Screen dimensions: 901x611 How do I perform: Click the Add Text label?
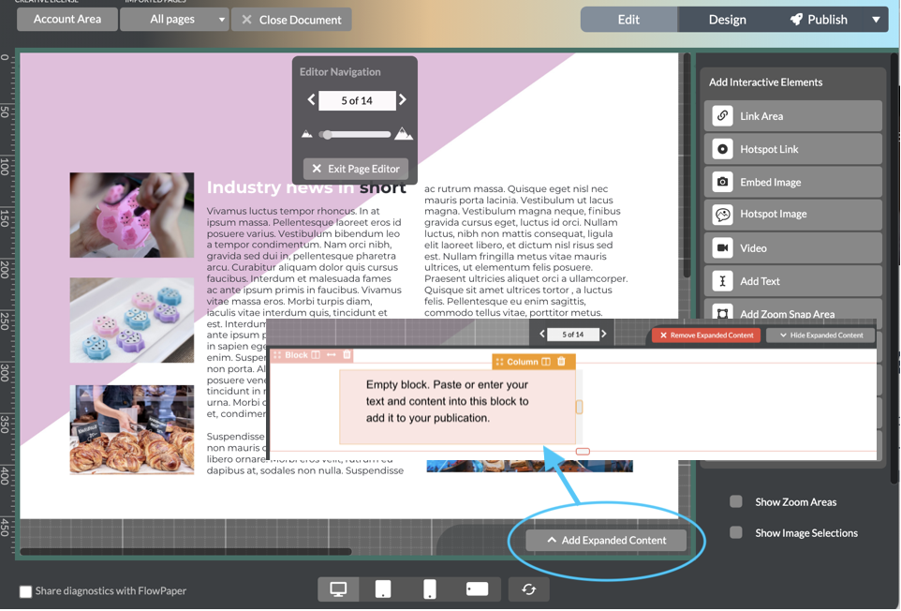[x=760, y=281]
